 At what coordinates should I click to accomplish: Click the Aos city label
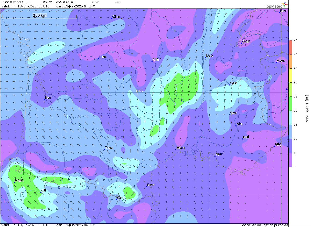coord(281,60)
